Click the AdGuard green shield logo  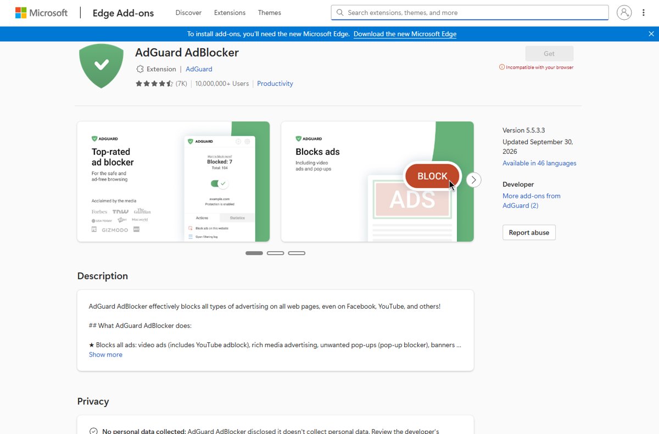point(101,66)
